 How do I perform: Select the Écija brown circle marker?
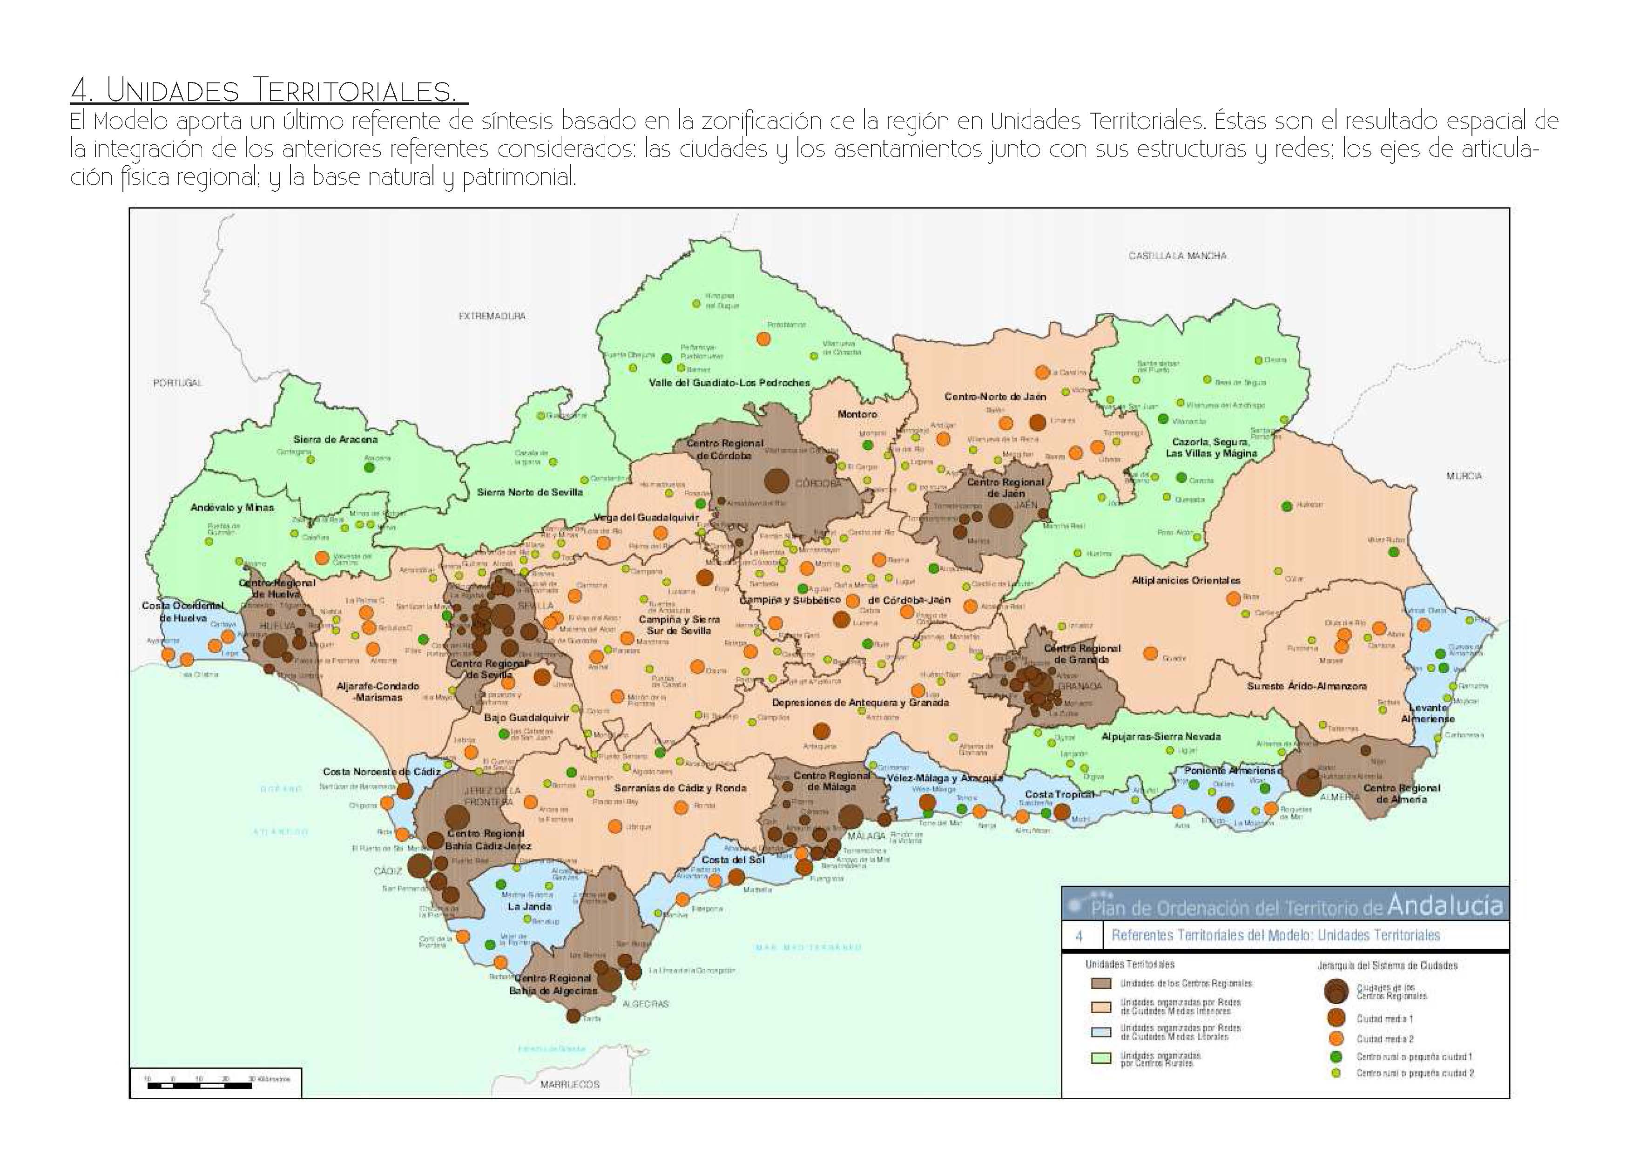pyautogui.click(x=705, y=577)
